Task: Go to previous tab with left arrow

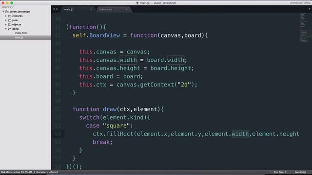Action: (x=54, y=9)
